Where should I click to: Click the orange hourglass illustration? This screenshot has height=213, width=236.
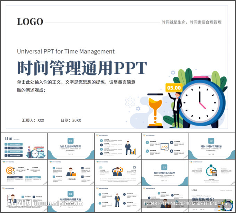pos(155,111)
